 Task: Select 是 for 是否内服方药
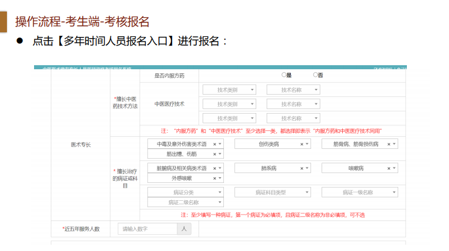(284, 75)
